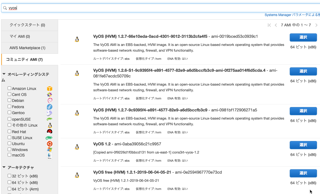This screenshot has height=194, width=320.
Task: Click the SUSE Linux chameleon icon
Action: pyautogui.click(x=49, y=138)
